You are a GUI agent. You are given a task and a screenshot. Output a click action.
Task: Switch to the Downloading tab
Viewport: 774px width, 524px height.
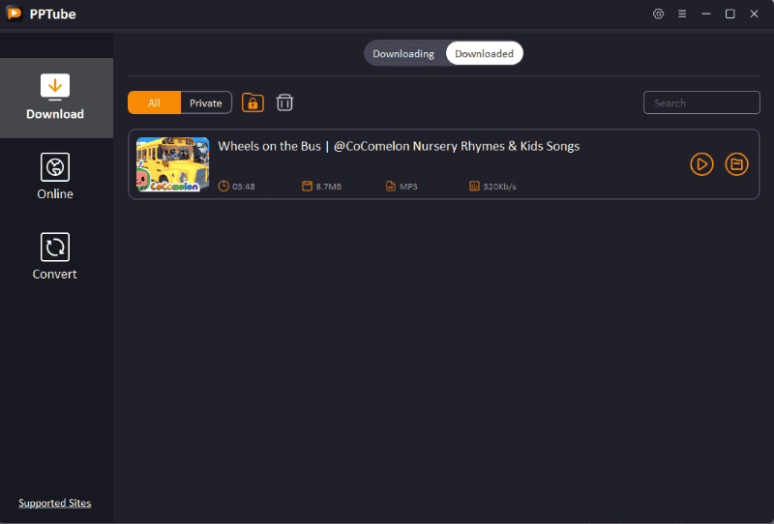(x=403, y=53)
